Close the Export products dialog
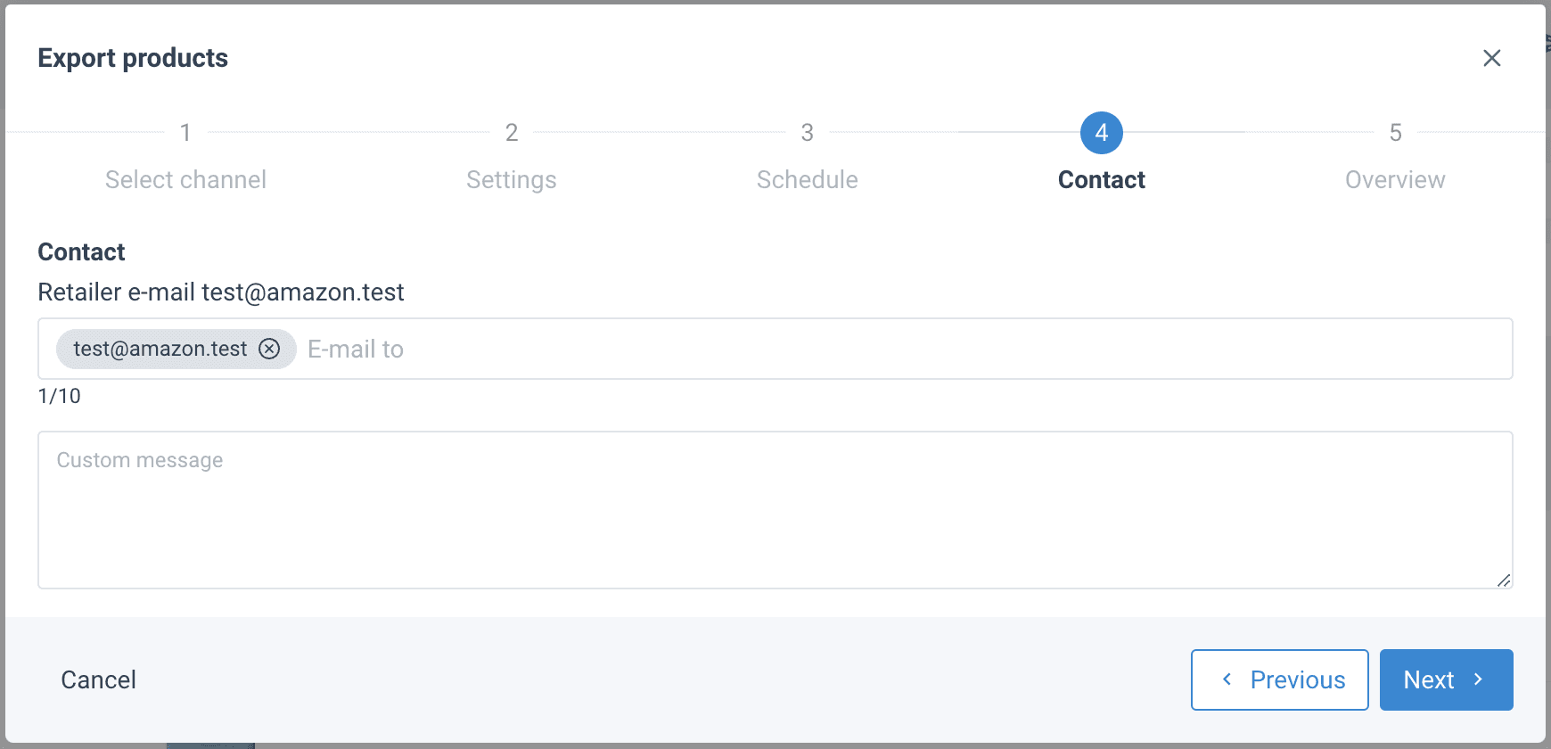 coord(1491,58)
